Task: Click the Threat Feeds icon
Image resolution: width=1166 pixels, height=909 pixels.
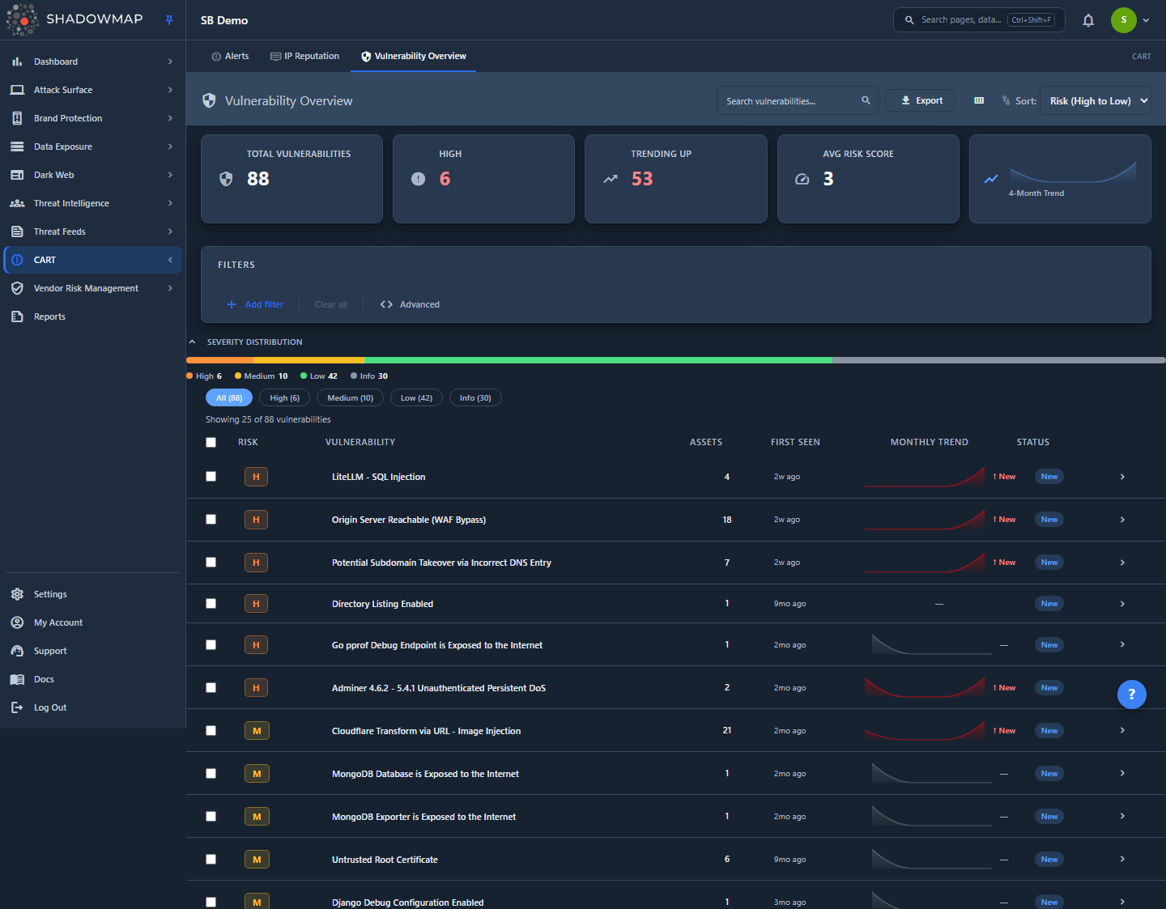Action: 17,231
